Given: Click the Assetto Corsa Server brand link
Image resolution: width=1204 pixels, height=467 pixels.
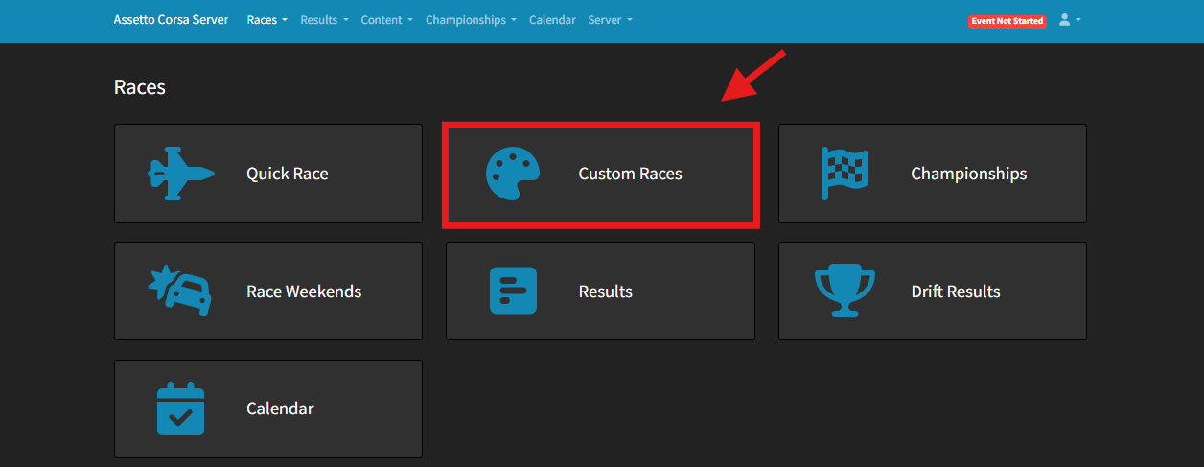Looking at the screenshot, I should pos(171,19).
